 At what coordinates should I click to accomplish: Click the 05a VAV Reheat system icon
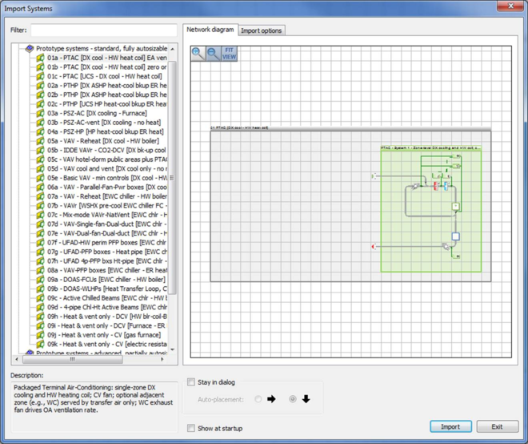tap(39, 140)
